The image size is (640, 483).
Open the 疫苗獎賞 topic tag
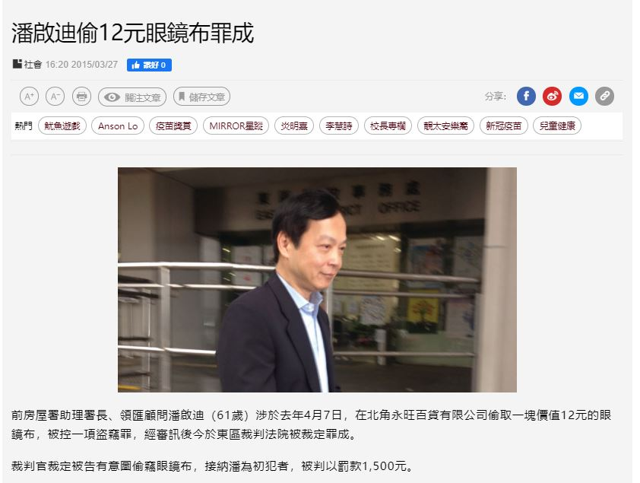[173, 126]
